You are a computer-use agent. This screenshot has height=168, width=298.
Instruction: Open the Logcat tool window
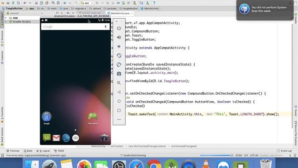[x=43, y=151]
